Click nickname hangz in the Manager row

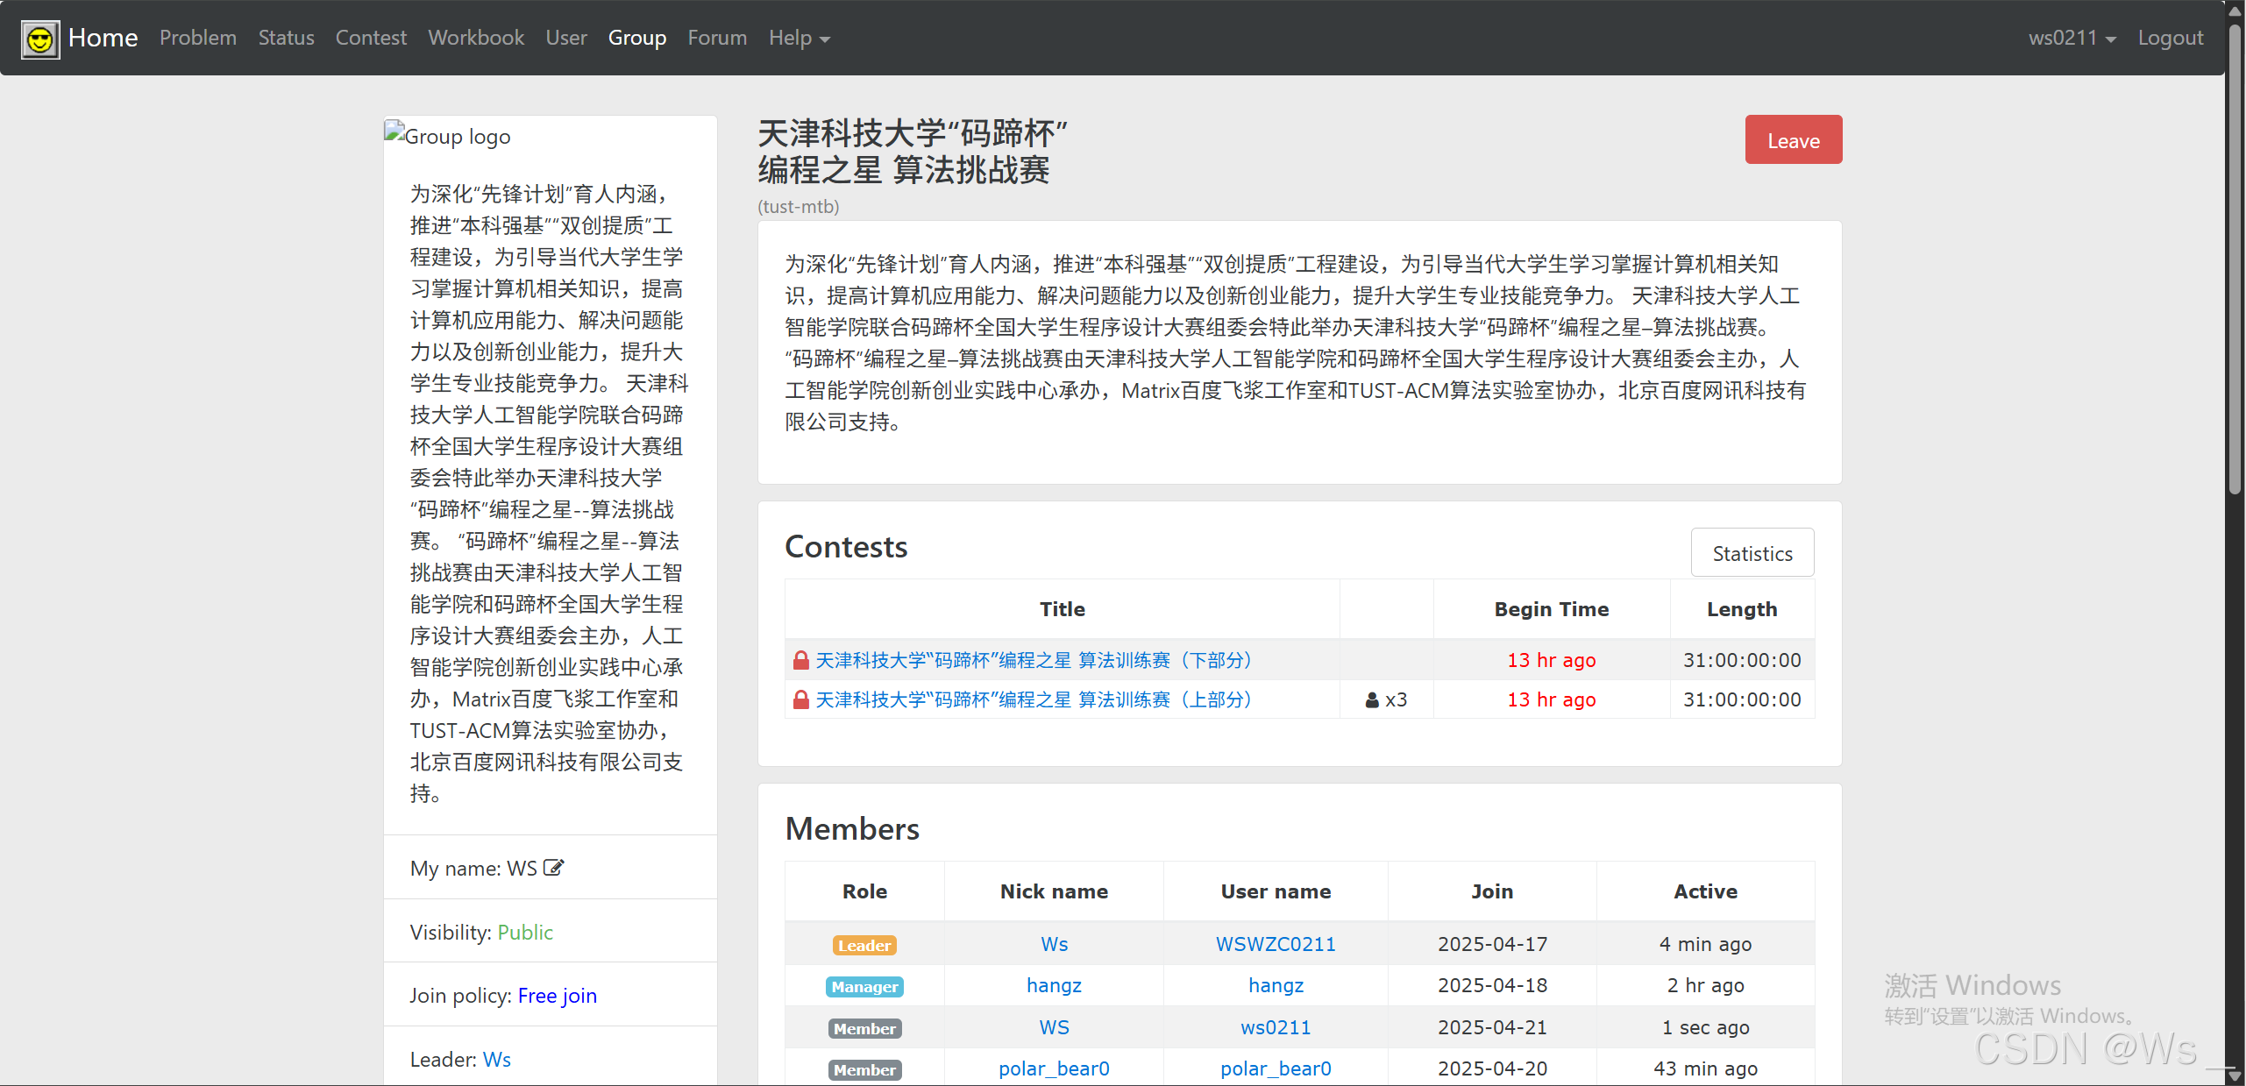(1054, 986)
